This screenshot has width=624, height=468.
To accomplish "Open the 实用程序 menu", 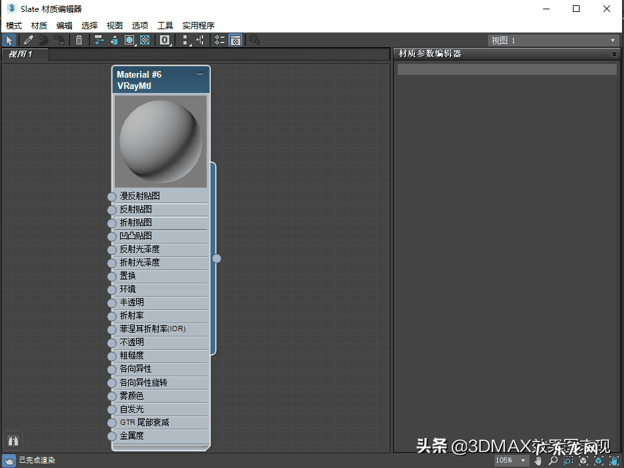I will click(198, 25).
